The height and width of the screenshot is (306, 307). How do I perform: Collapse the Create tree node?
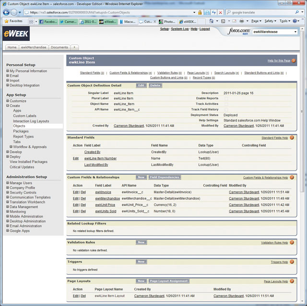8,106
